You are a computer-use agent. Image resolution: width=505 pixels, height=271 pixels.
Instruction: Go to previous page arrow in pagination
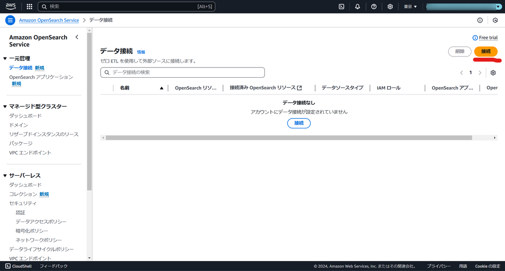pyautogui.click(x=462, y=73)
